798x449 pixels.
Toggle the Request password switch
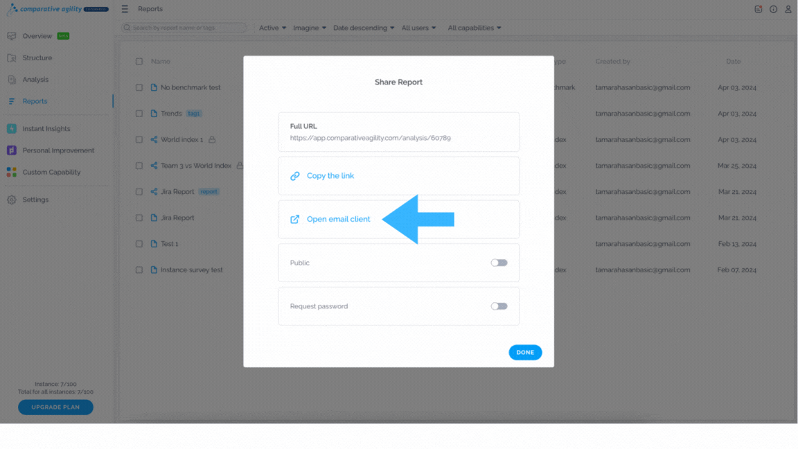499,306
